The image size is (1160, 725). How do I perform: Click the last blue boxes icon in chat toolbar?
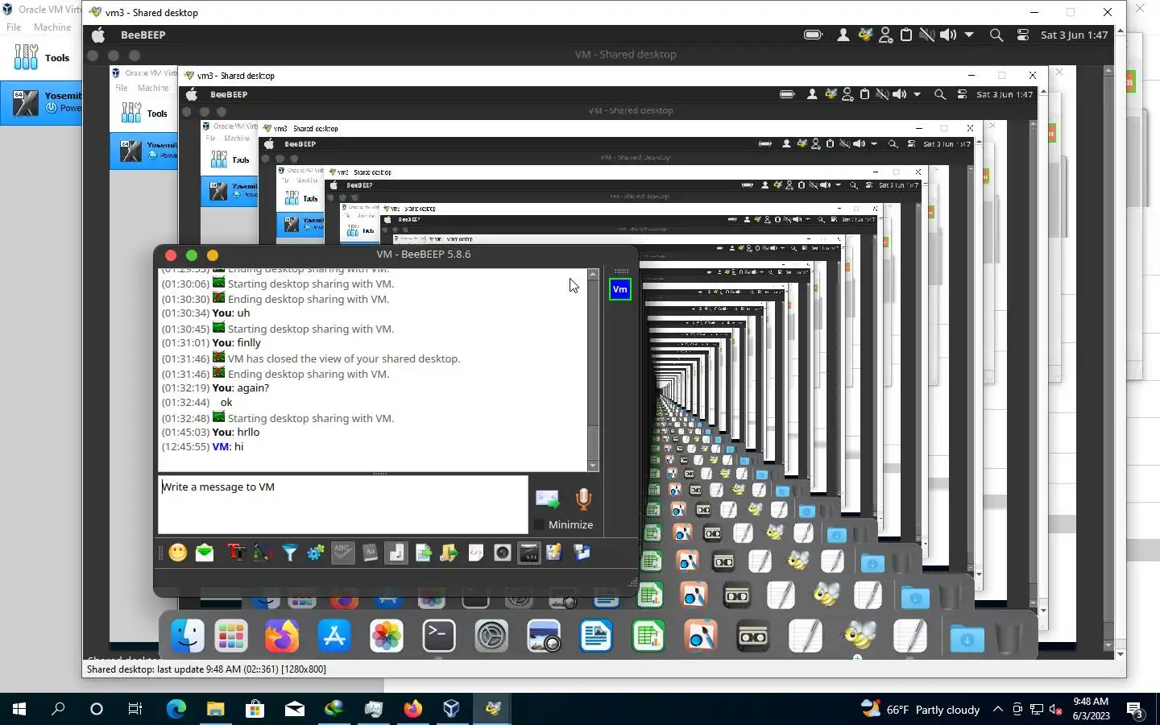tap(582, 553)
